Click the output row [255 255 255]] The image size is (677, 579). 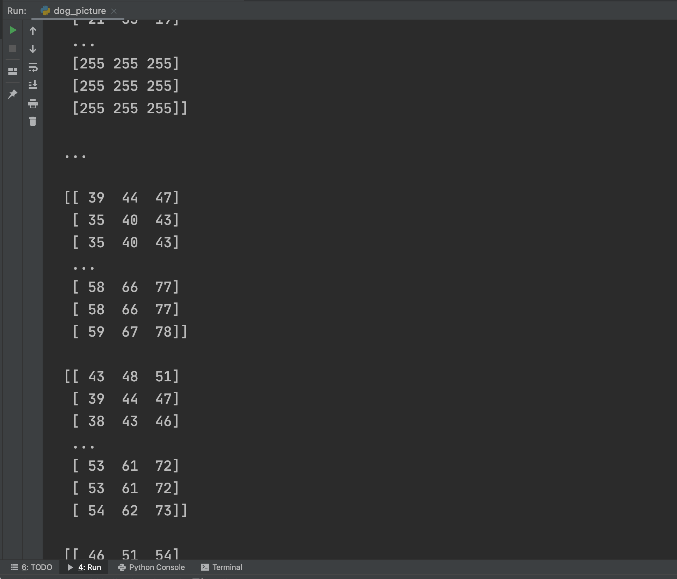click(130, 108)
